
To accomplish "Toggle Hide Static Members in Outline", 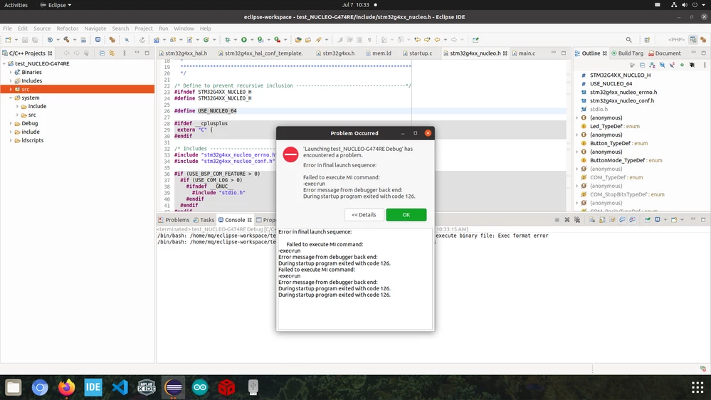I will (x=672, y=65).
